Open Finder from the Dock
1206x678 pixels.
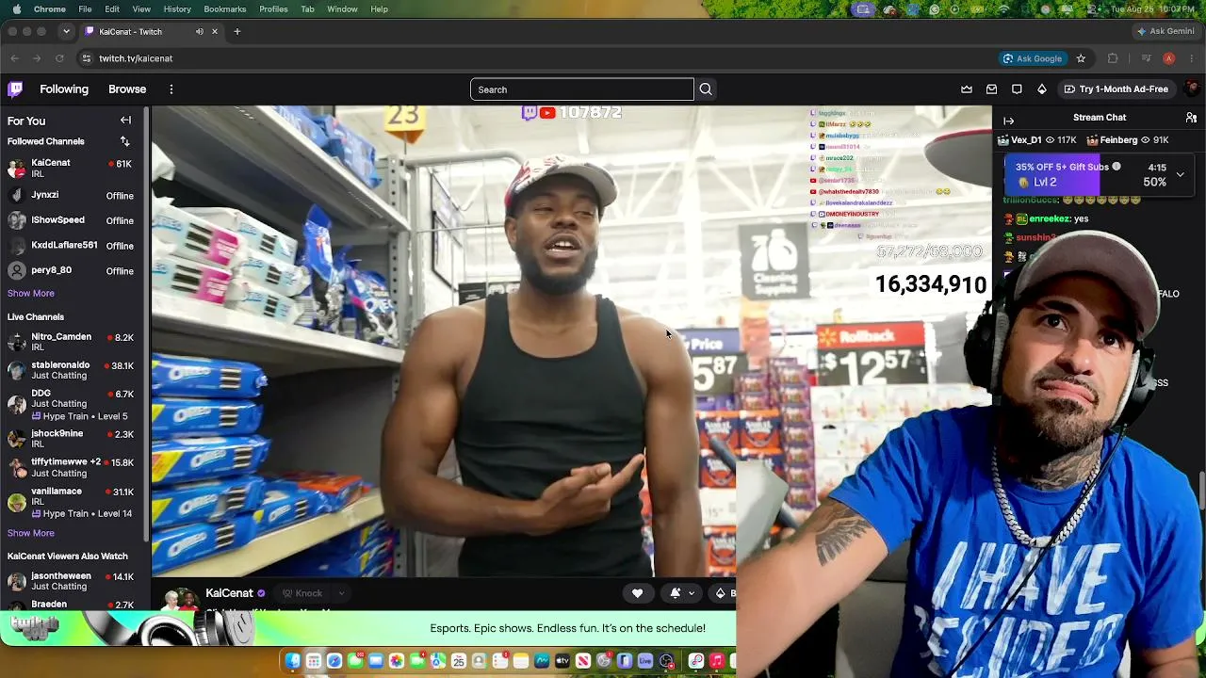coord(293,661)
